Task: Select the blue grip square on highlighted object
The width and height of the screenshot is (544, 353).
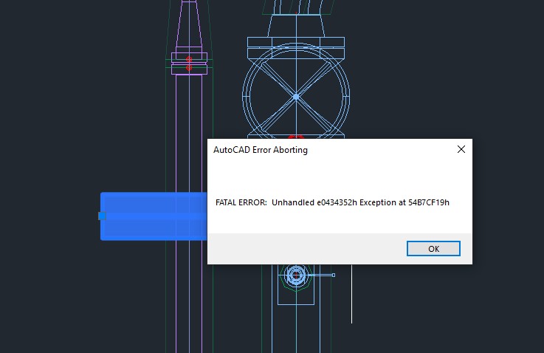Action: click(102, 216)
